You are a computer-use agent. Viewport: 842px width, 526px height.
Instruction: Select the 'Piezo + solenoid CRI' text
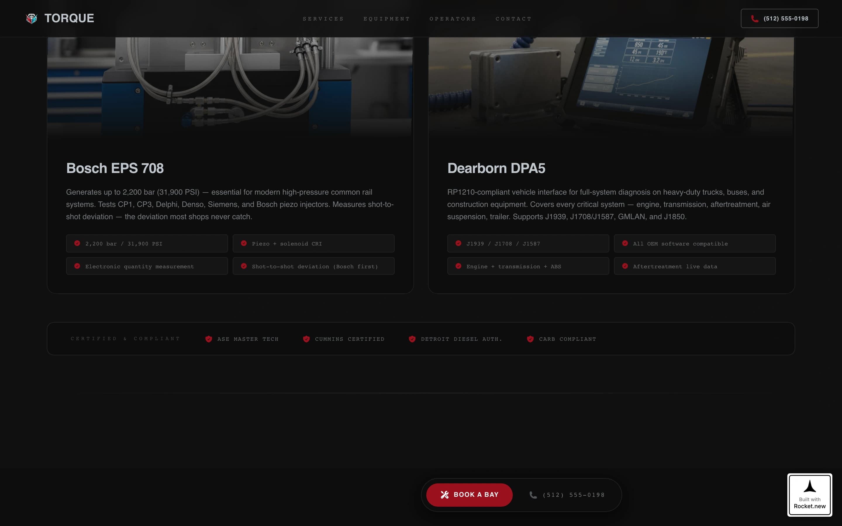click(287, 244)
